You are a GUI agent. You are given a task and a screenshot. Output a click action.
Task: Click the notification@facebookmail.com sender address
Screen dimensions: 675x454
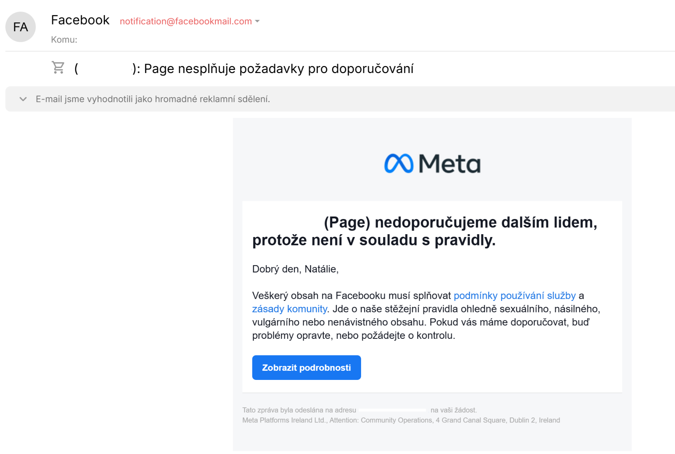tap(186, 21)
